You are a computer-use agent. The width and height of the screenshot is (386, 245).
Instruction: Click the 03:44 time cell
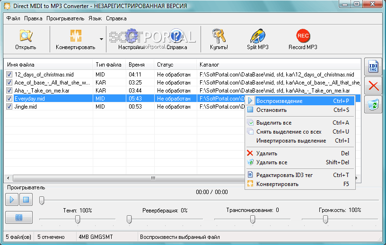135,91
